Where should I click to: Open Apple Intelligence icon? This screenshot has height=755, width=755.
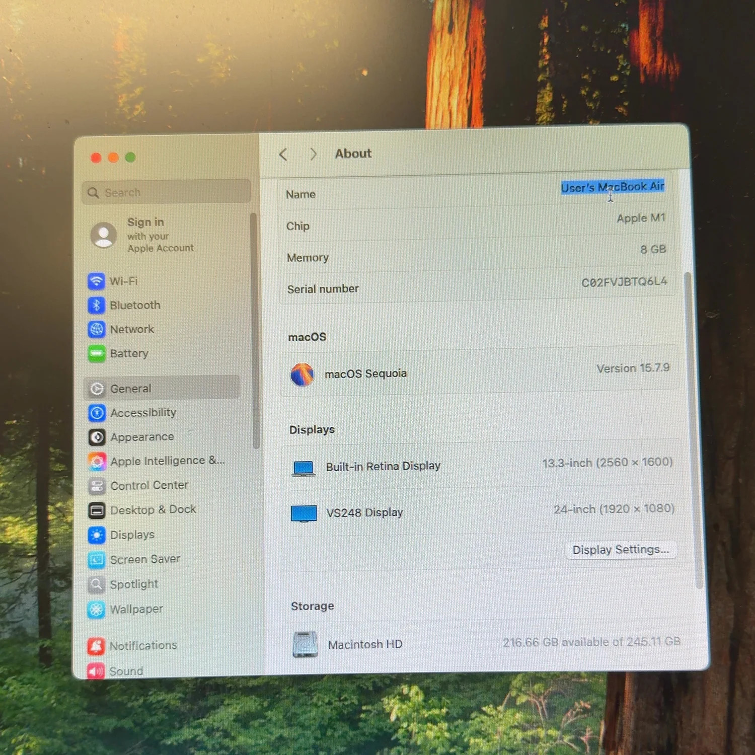(97, 461)
